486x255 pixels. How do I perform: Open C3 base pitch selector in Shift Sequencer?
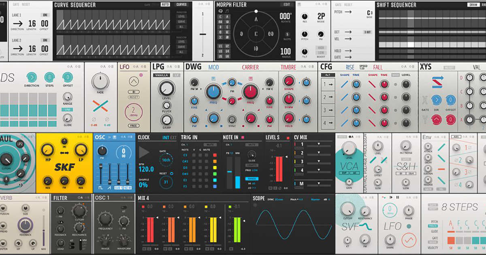370,13
